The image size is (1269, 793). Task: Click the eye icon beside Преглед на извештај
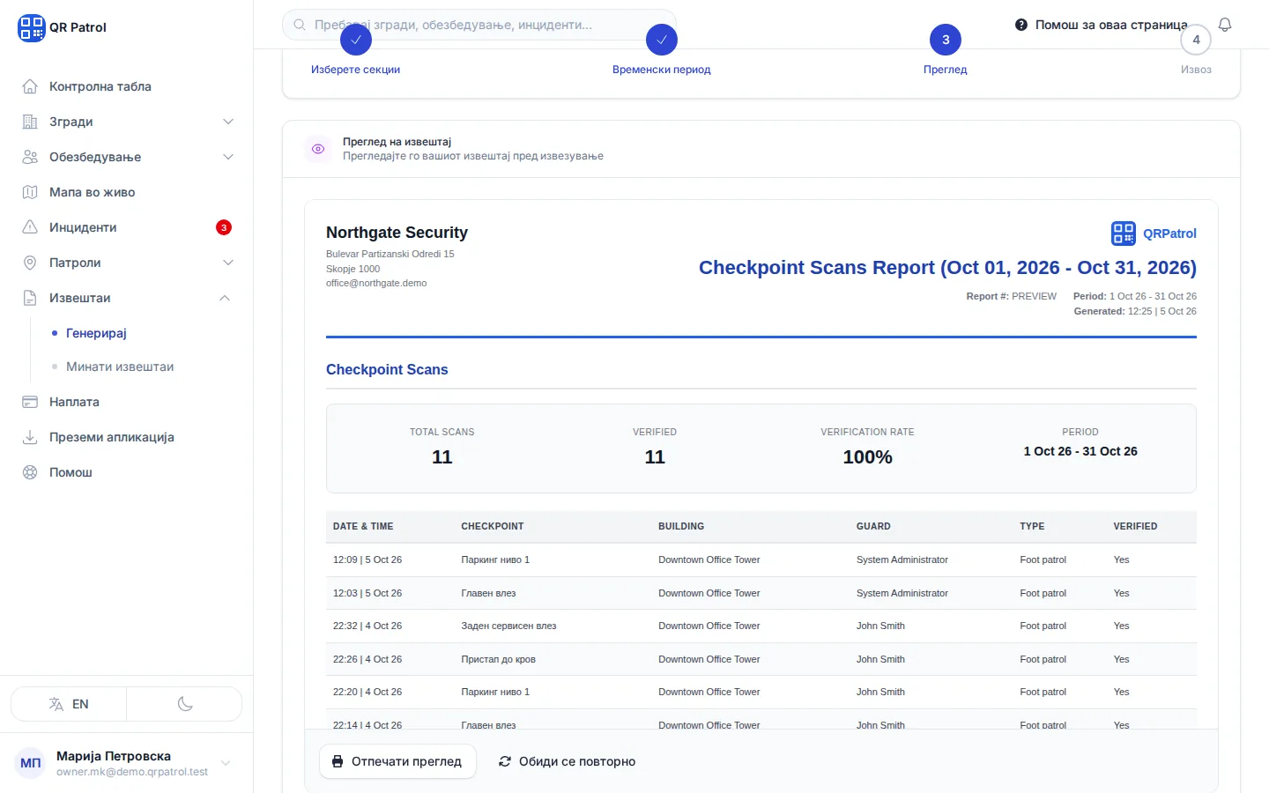coord(318,149)
